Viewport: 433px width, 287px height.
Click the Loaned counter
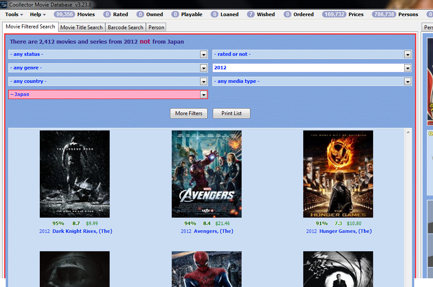pyautogui.click(x=225, y=14)
